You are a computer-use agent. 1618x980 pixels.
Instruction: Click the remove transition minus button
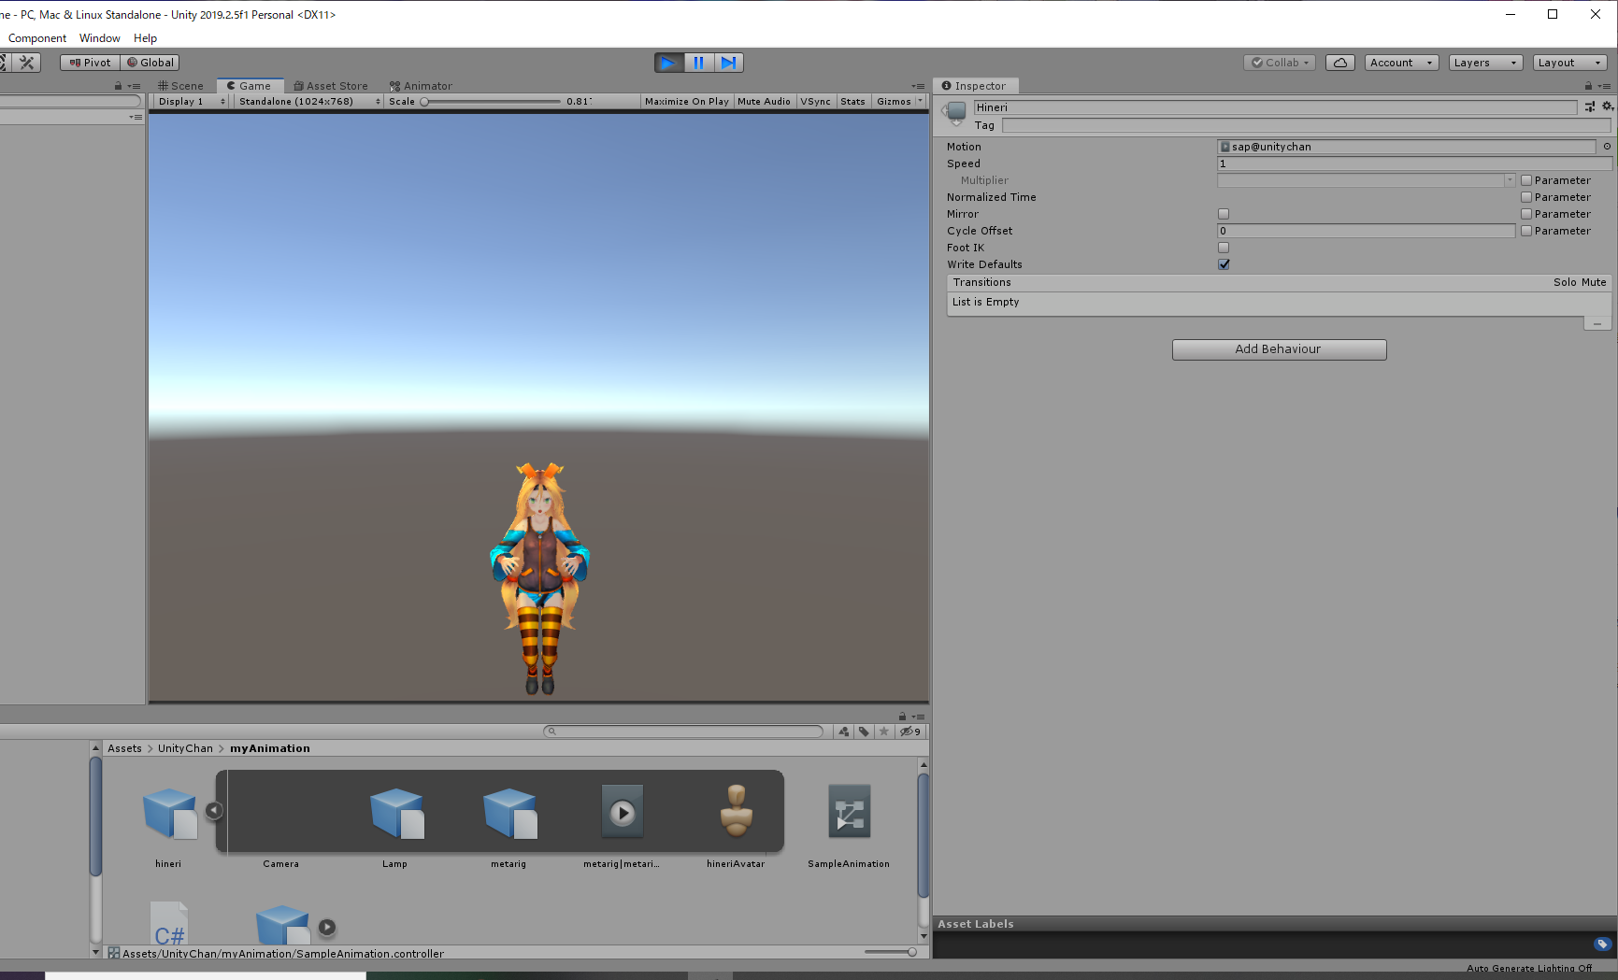(1597, 323)
